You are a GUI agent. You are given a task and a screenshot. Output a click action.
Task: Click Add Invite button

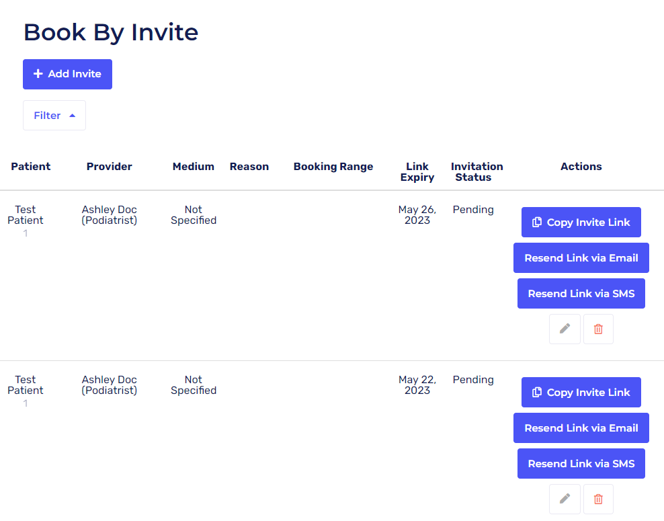tap(67, 74)
